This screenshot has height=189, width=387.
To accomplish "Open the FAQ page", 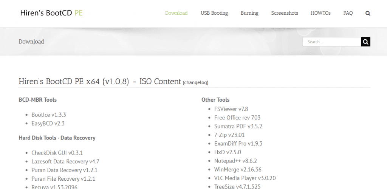I will [x=348, y=13].
